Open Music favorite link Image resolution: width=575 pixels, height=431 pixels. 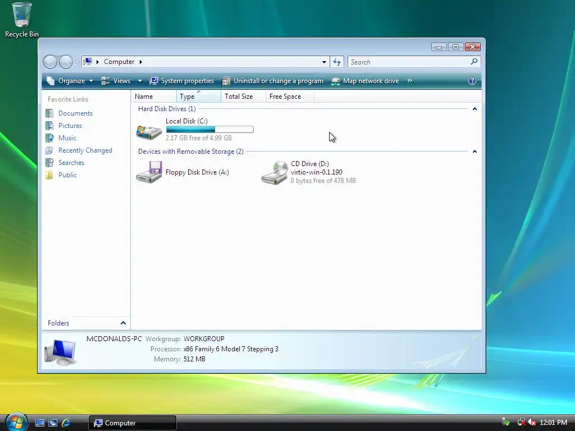click(x=67, y=138)
